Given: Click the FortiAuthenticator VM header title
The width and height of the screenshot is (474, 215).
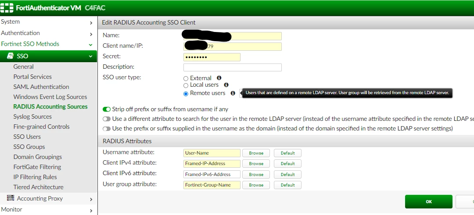Looking at the screenshot, I should [48, 8].
